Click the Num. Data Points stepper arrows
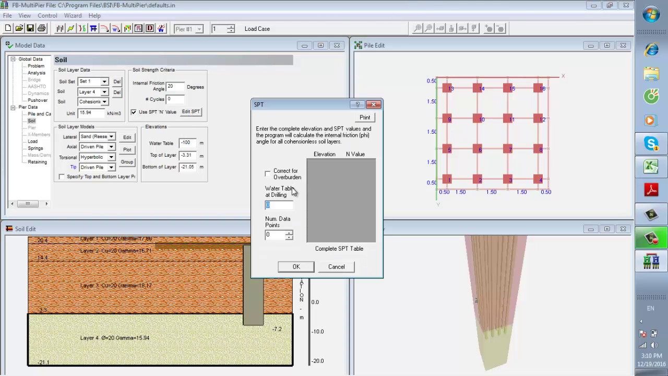 coord(289,235)
